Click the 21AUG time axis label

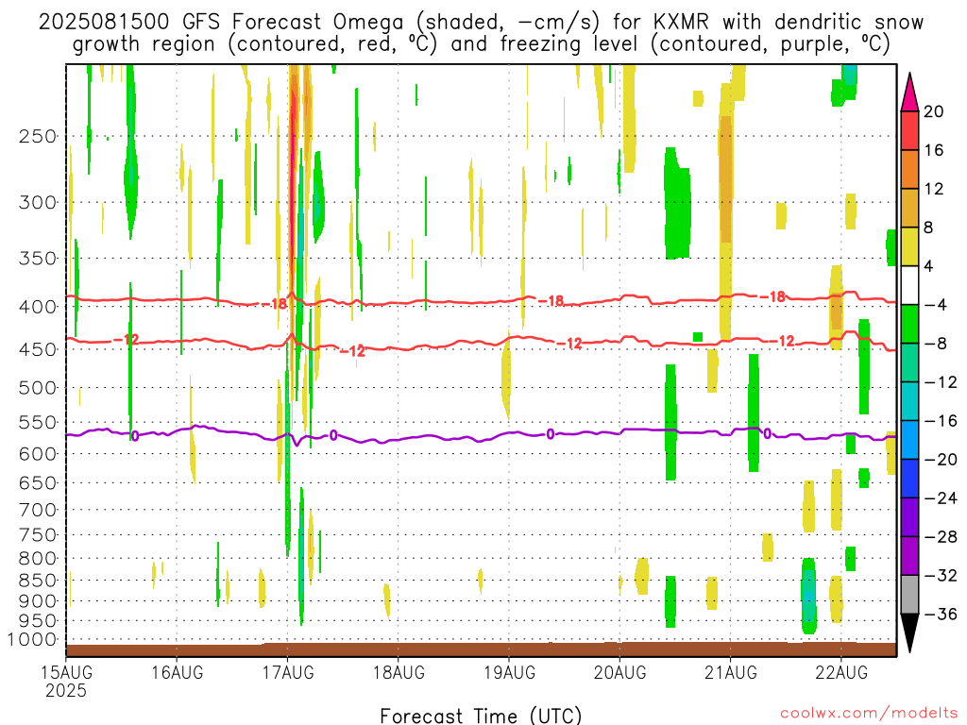[731, 672]
